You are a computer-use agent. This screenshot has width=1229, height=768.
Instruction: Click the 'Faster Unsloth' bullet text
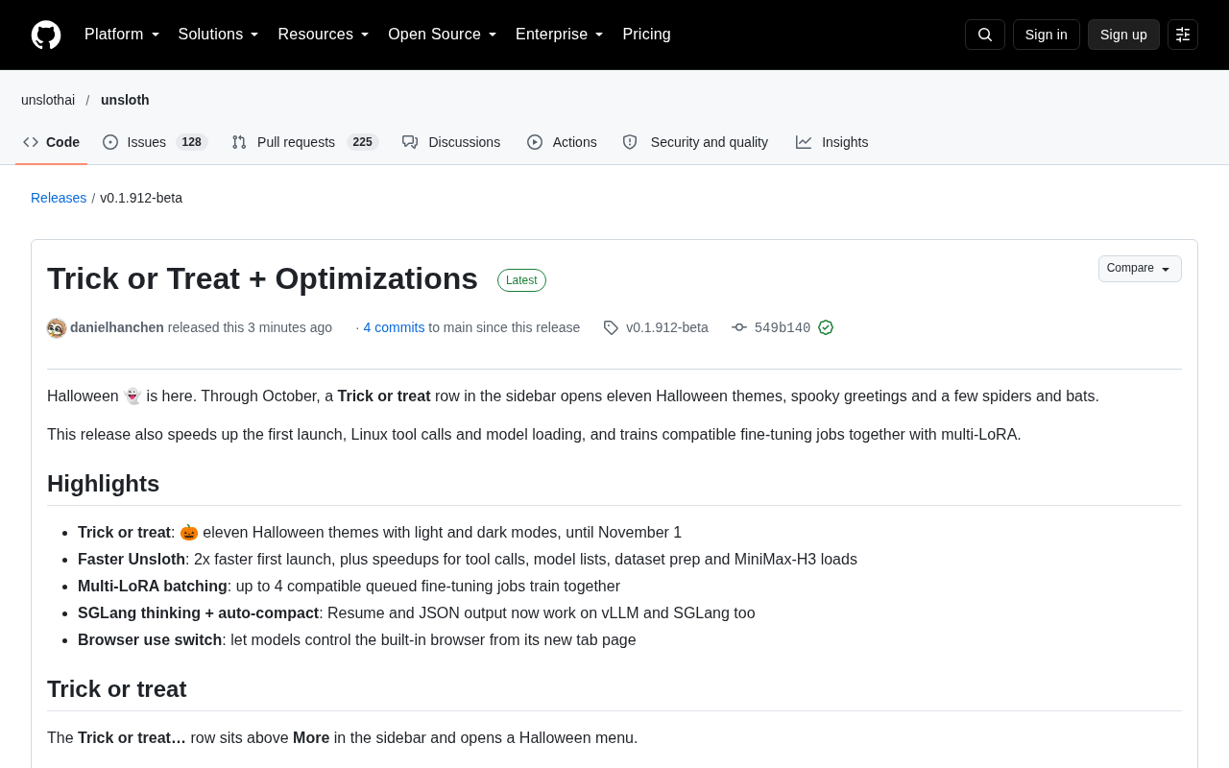468,560
